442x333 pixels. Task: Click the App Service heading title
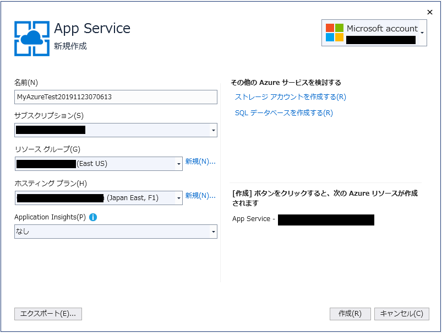click(92, 28)
